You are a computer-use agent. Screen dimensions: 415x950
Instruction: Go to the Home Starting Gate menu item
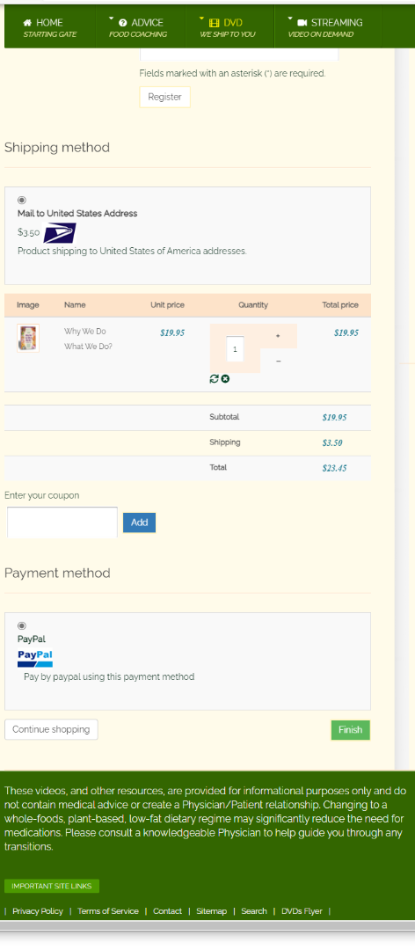point(50,26)
